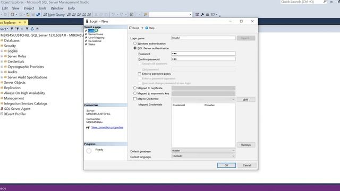Click the Confirm password input field
The width and height of the screenshot is (340, 191).
203,59
